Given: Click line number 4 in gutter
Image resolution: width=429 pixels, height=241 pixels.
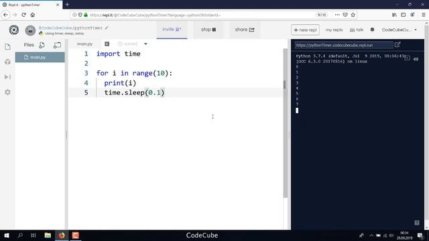Looking at the screenshot, I should [x=86, y=83].
